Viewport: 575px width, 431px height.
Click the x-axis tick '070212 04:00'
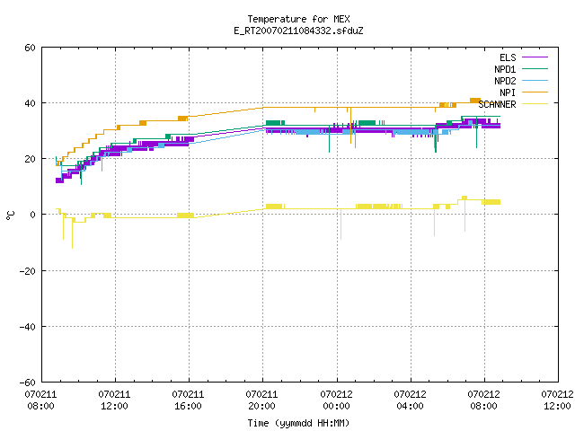click(410, 400)
